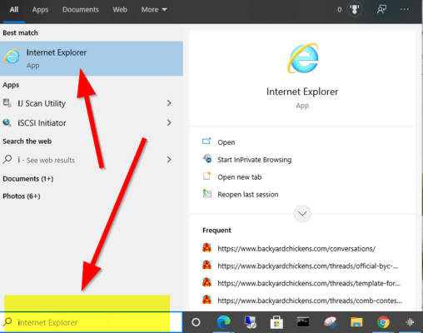
Task: Click the large Internet Explorer logo
Action: (302, 58)
